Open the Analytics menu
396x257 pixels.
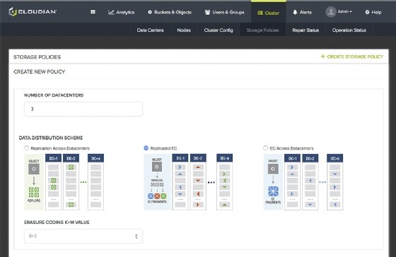pyautogui.click(x=121, y=12)
